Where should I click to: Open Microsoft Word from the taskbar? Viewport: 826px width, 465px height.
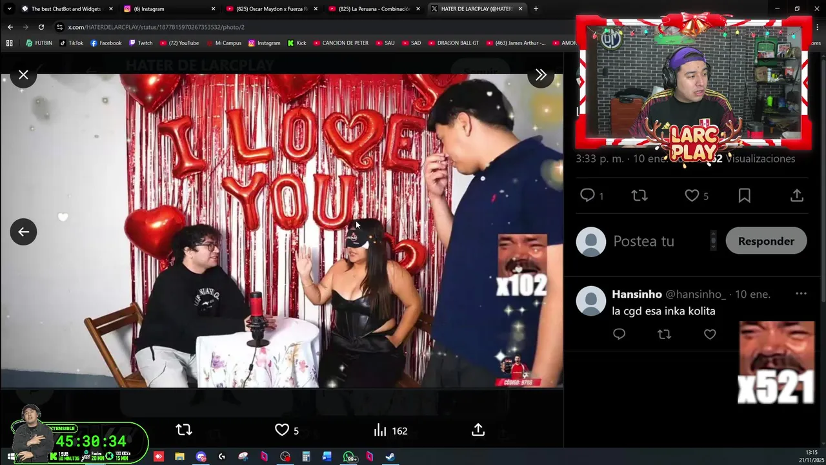(327, 457)
